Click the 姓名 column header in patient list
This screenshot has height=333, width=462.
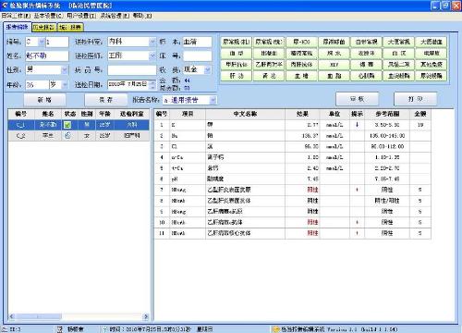[48, 114]
